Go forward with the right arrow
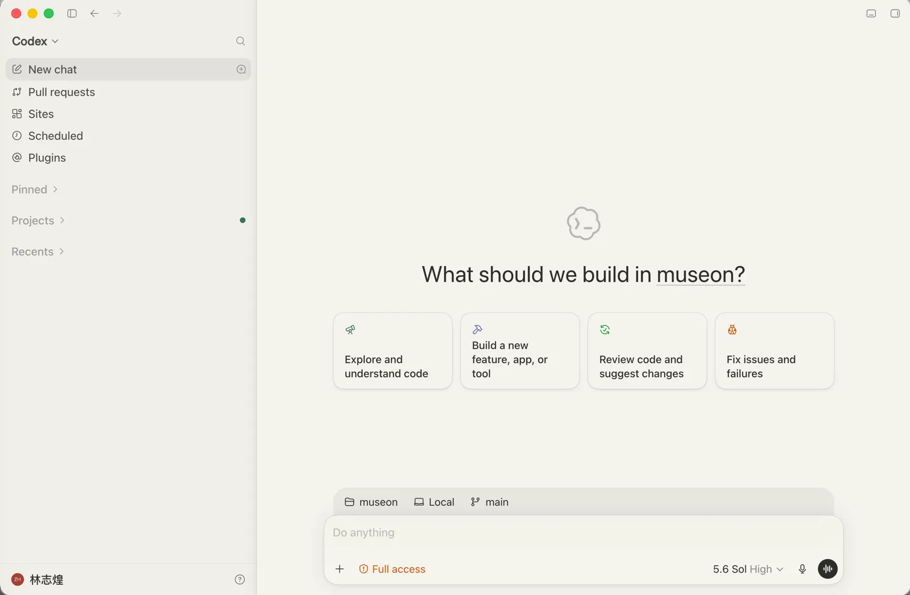Viewport: 910px width, 595px height. [117, 14]
